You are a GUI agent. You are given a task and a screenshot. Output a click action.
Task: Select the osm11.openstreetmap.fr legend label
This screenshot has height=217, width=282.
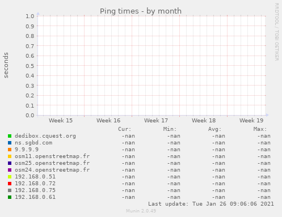click(52, 156)
